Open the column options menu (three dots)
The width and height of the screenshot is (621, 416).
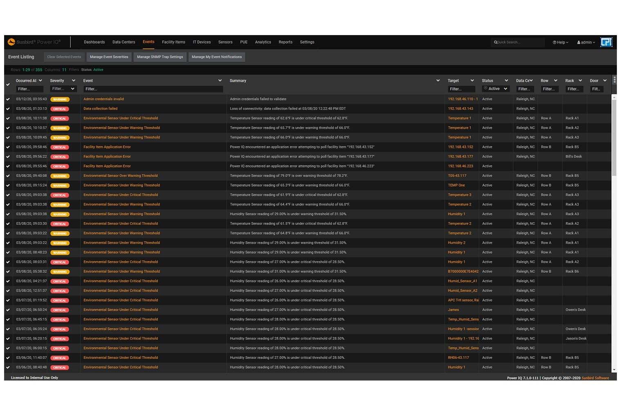coord(614,80)
